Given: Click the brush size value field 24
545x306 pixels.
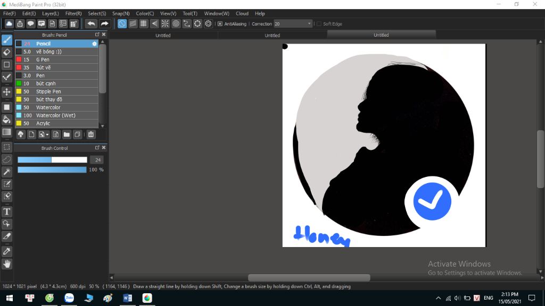Looking at the screenshot, I should 98,160.
